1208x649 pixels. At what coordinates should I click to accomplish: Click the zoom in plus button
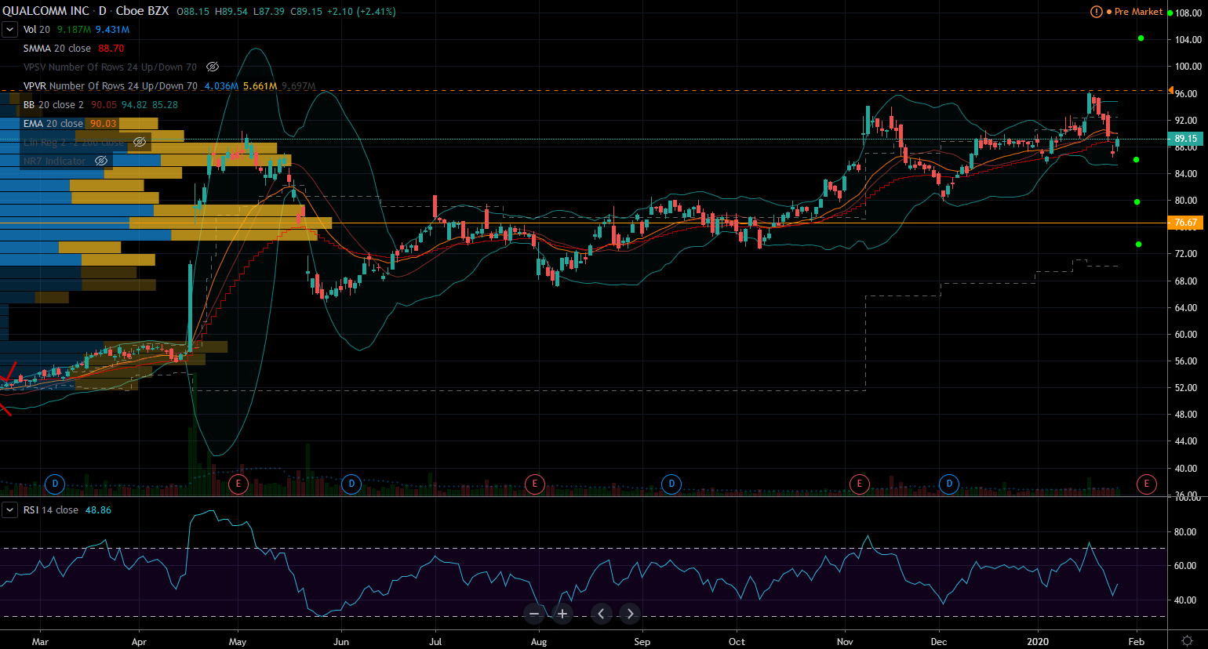point(562,614)
